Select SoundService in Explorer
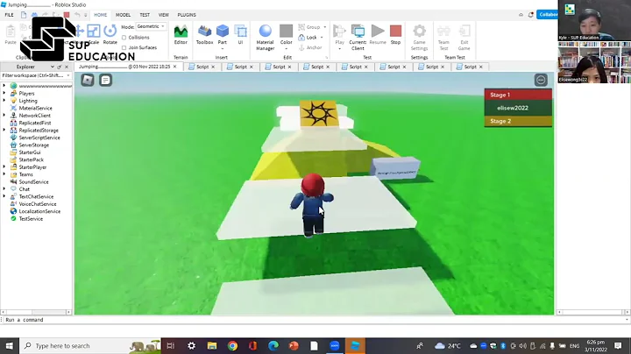631x354 pixels. (x=33, y=182)
